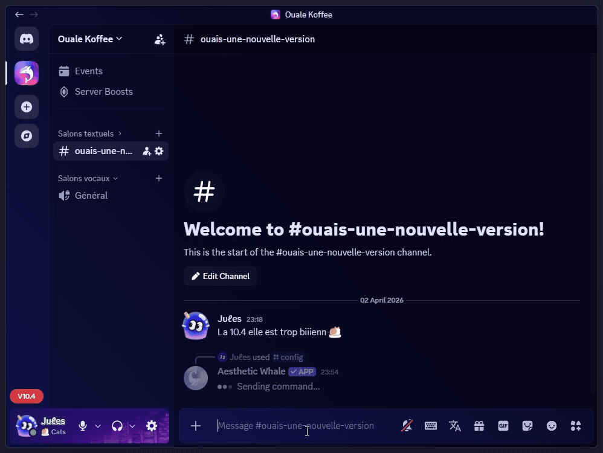
Task: Send a gift with the gift icon
Action: coord(479,426)
